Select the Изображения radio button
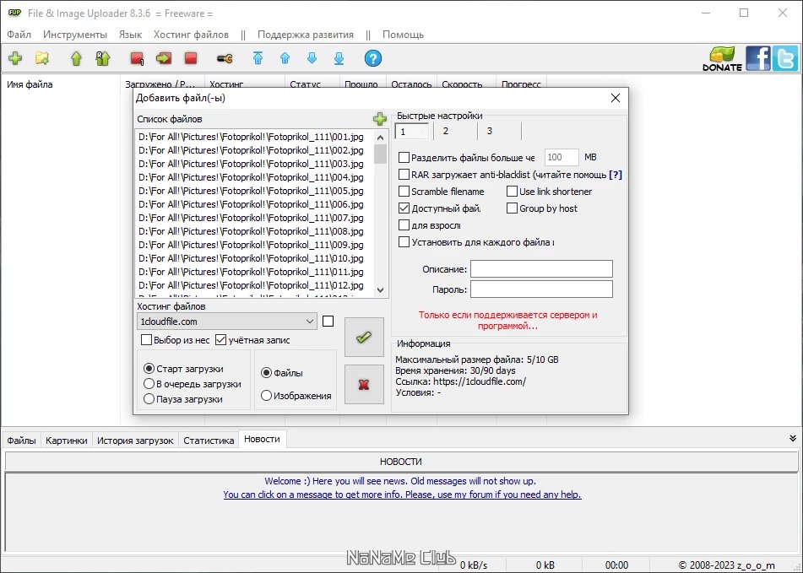 tap(266, 396)
